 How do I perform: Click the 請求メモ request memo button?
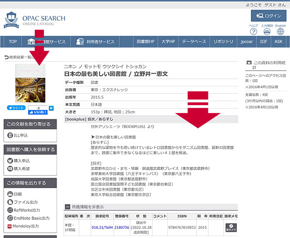pyautogui.click(x=231, y=228)
